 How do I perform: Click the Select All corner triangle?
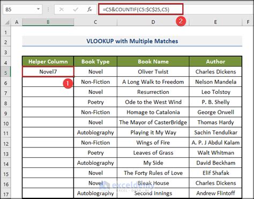7,23
